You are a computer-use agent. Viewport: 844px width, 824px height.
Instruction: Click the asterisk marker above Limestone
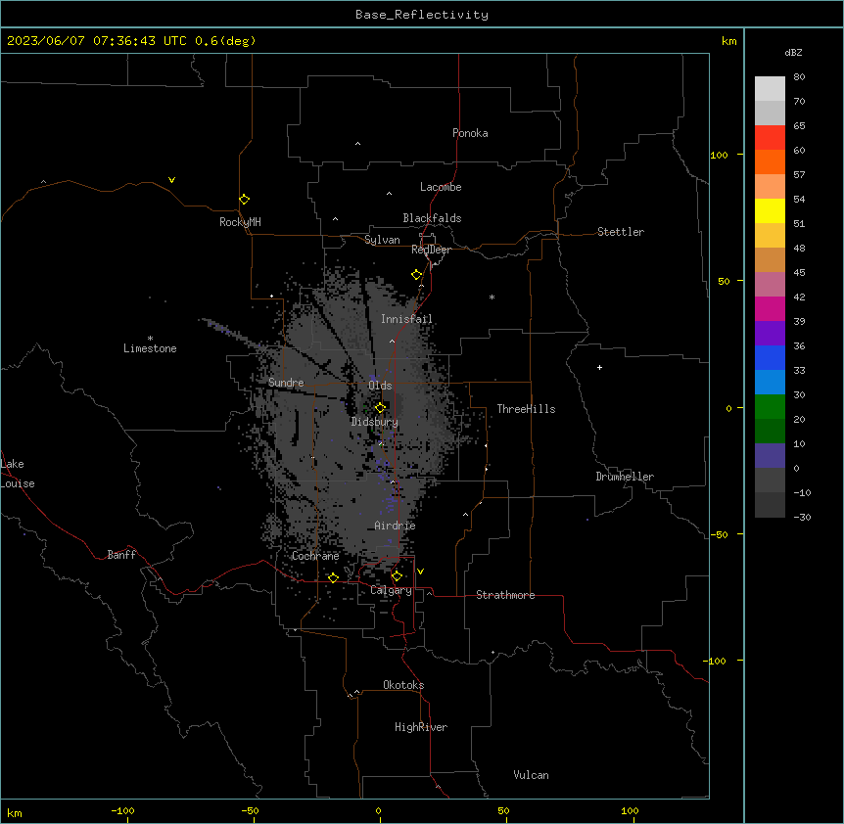[x=150, y=339]
